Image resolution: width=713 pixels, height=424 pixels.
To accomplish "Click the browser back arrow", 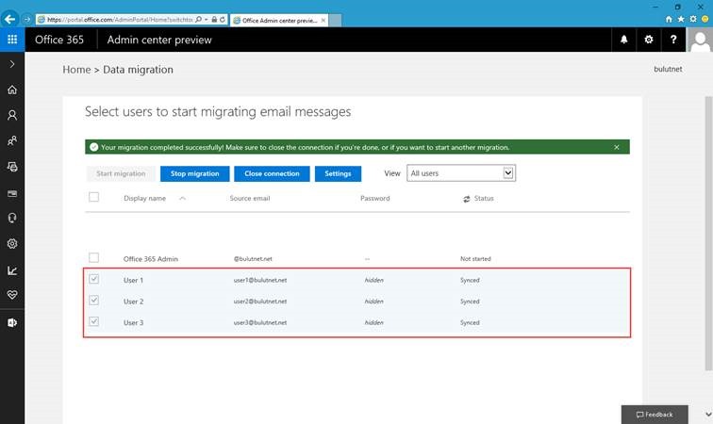I will (x=10, y=19).
